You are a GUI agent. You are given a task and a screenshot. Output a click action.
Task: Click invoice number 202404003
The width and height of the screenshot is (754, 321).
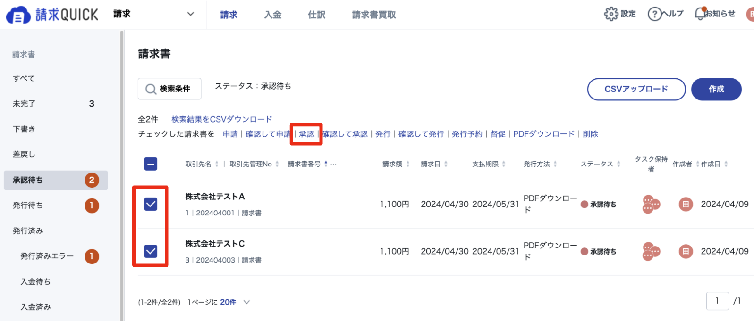point(215,260)
